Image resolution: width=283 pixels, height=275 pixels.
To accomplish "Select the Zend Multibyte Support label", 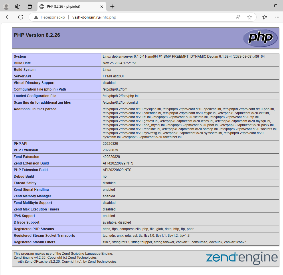I will [x=33, y=203].
